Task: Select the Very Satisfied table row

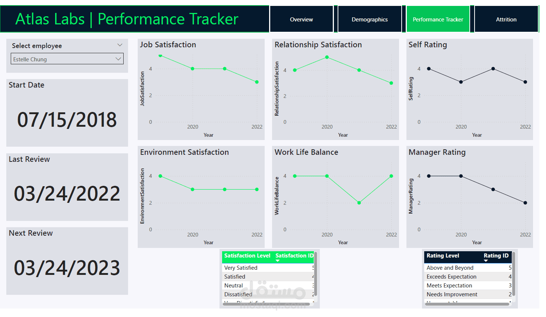Action: pos(268,268)
